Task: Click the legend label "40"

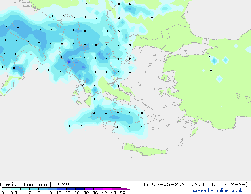Action: (104, 192)
